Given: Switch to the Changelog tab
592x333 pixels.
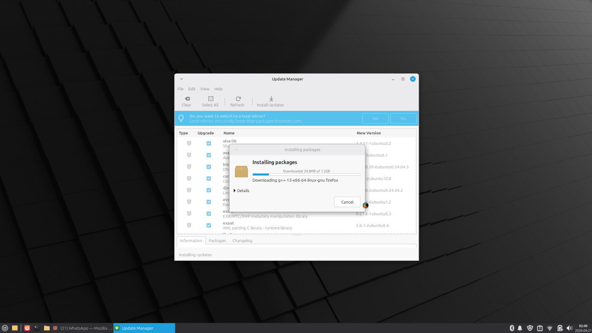Looking at the screenshot, I should pos(242,240).
